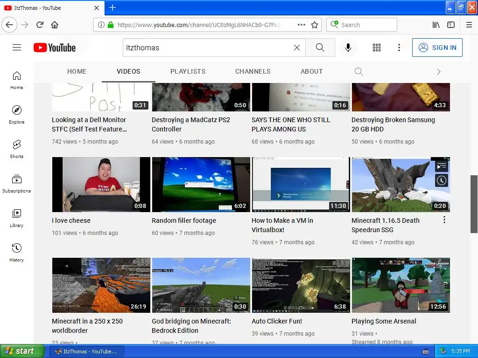Image resolution: width=478 pixels, height=358 pixels.
Task: Bookmark this page with the star
Action: tap(315, 25)
